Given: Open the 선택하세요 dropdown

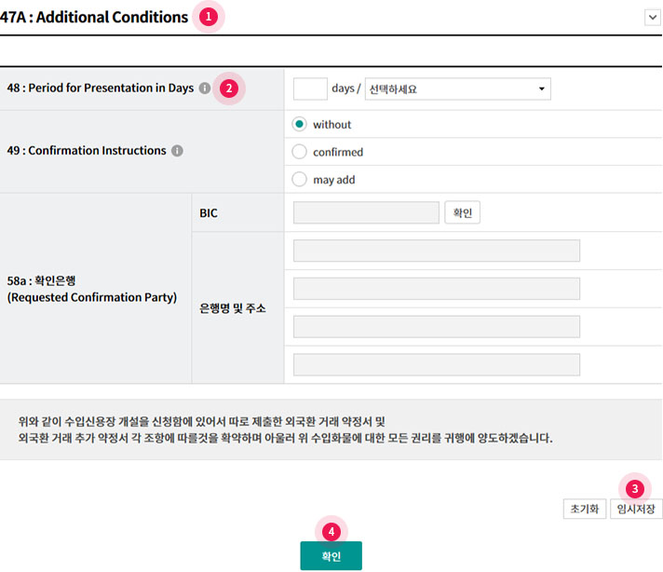Looking at the screenshot, I should [x=457, y=89].
